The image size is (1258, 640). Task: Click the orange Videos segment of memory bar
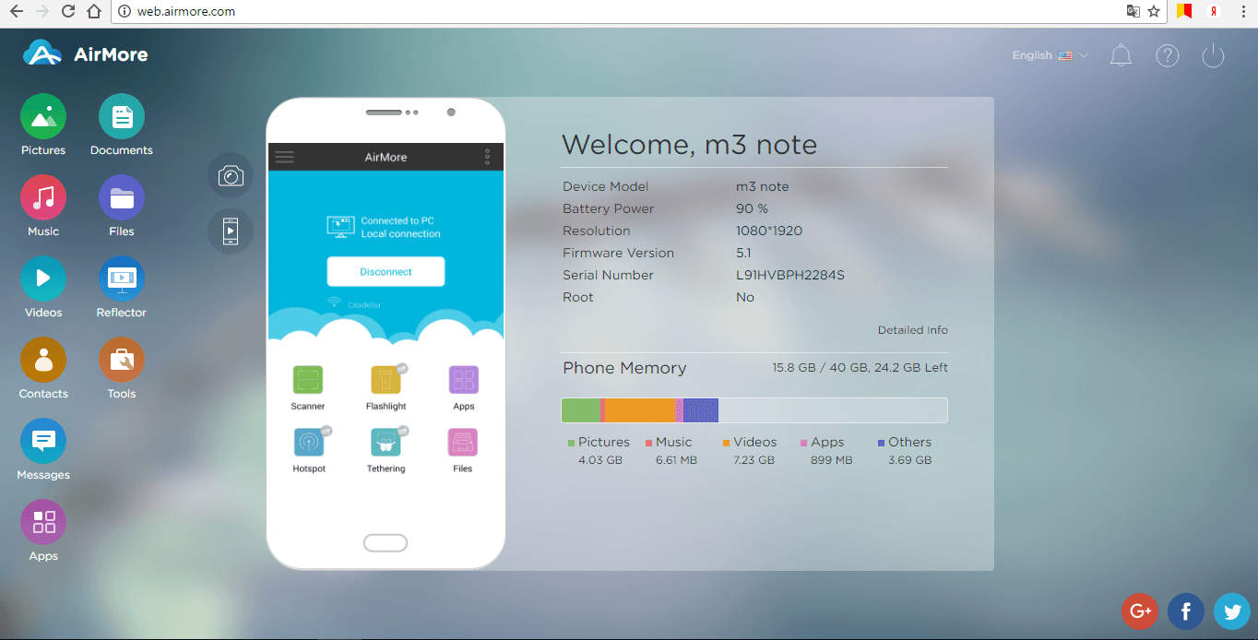pos(639,410)
